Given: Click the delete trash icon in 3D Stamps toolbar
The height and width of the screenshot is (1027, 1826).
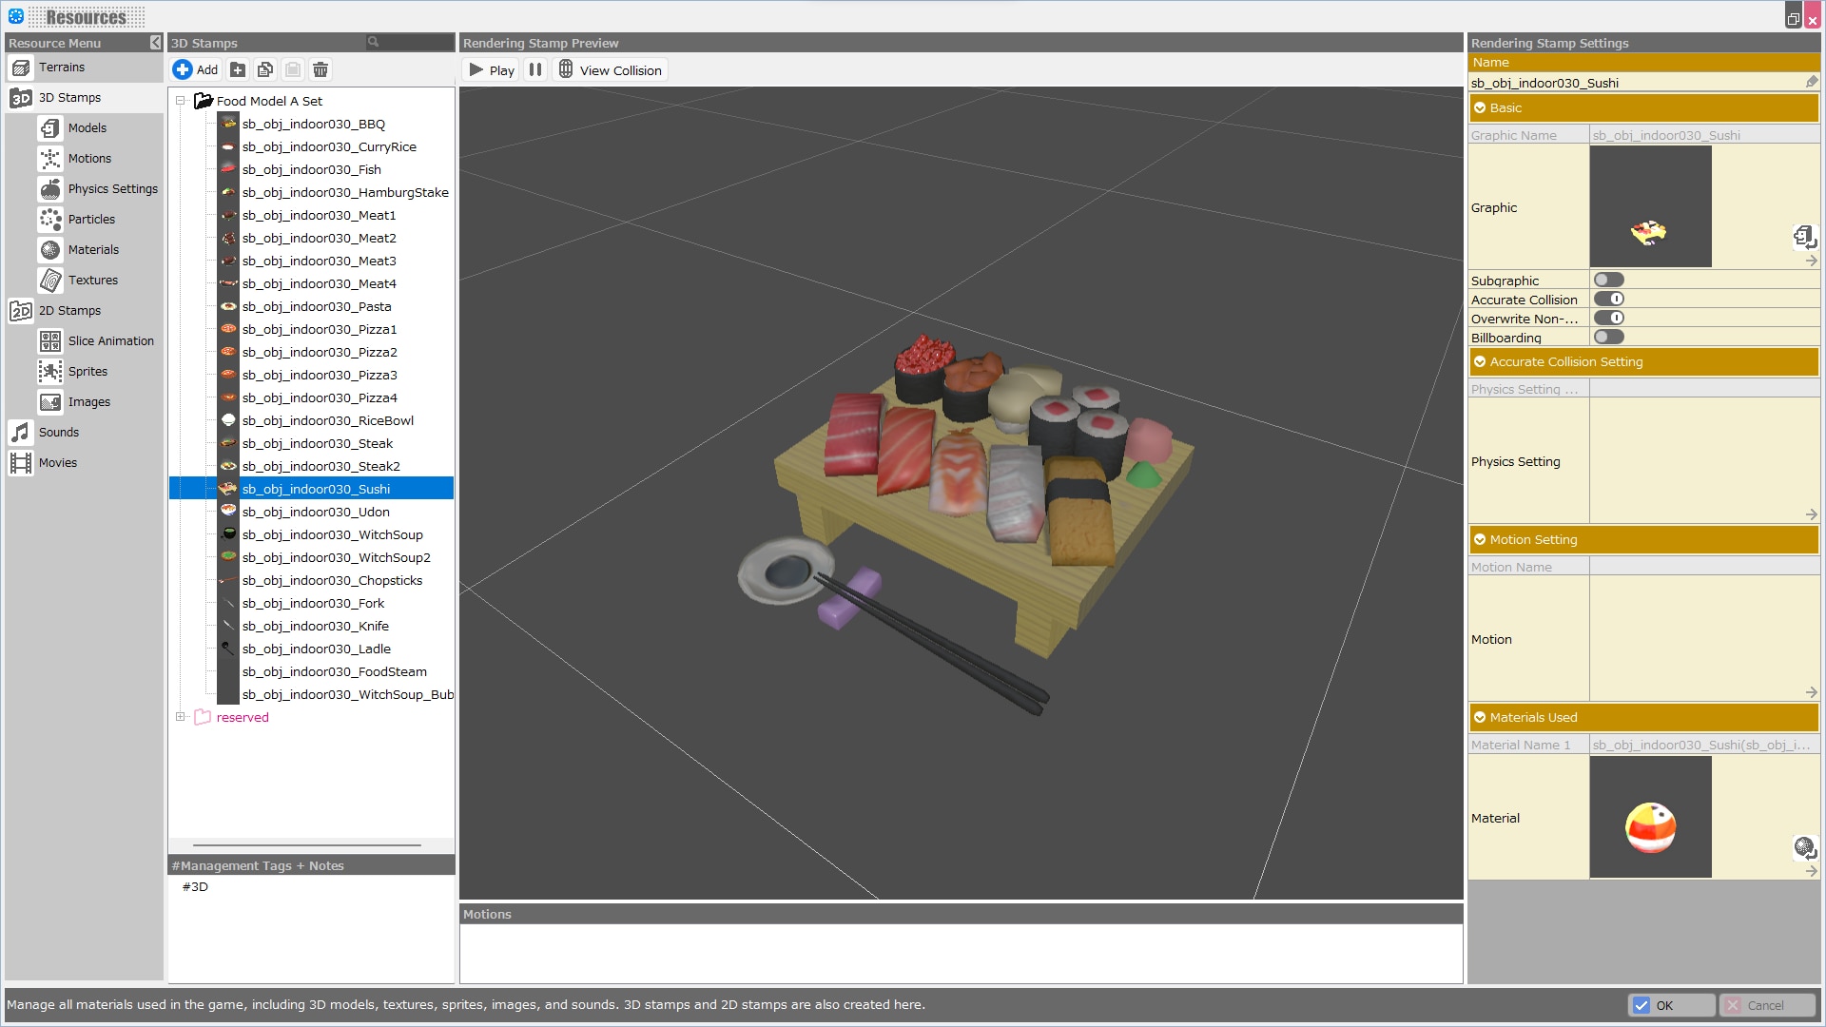Looking at the screenshot, I should [321, 69].
